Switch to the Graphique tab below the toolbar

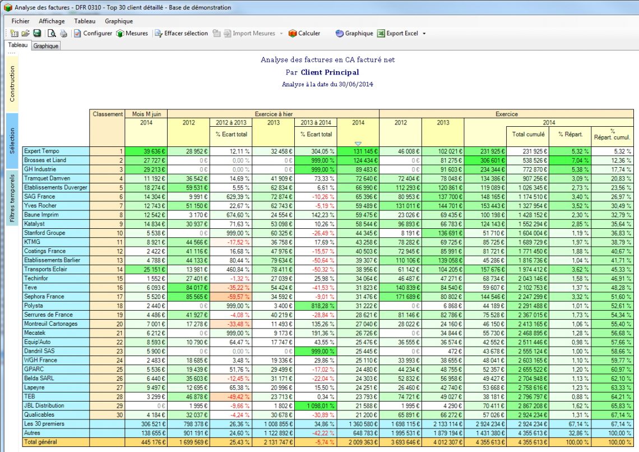pyautogui.click(x=45, y=46)
